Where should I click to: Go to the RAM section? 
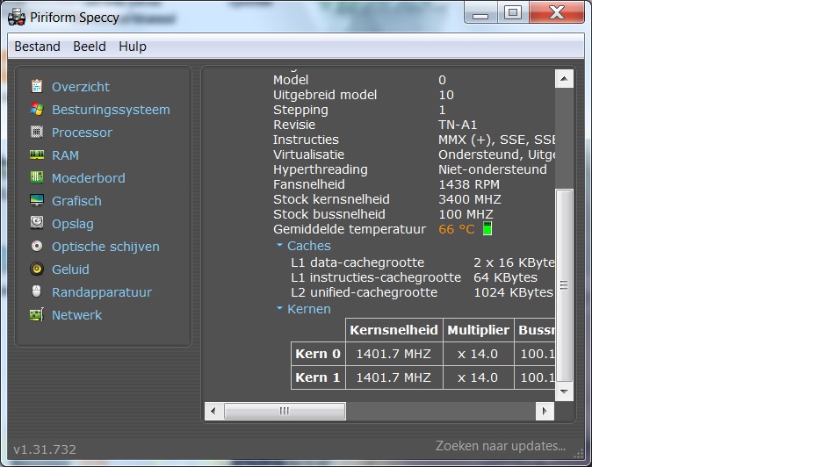(65, 155)
